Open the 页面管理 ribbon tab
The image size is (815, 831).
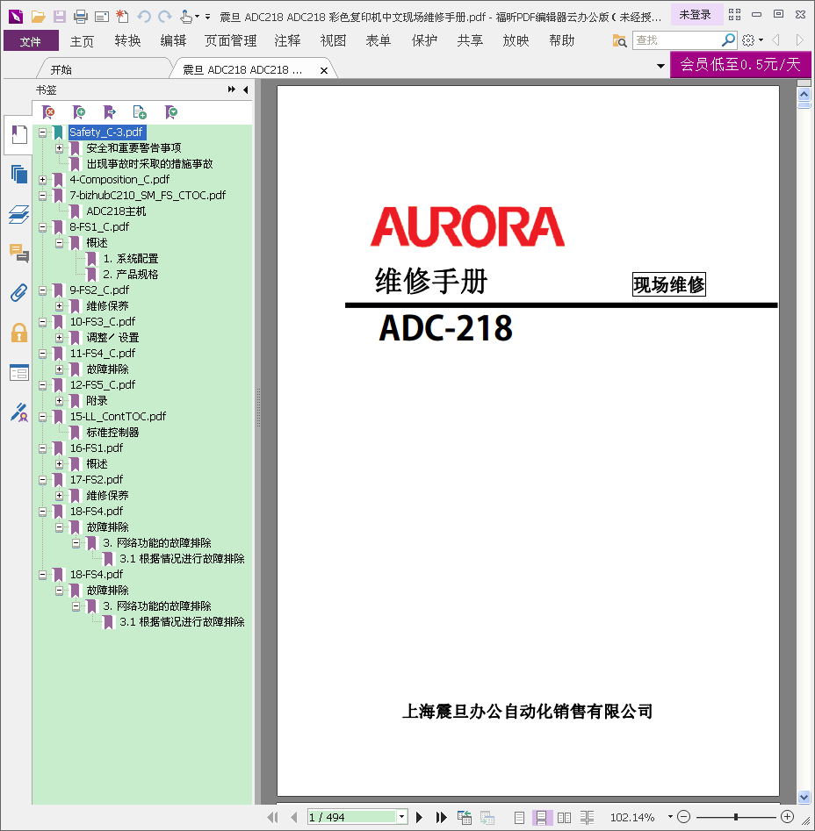tap(231, 41)
